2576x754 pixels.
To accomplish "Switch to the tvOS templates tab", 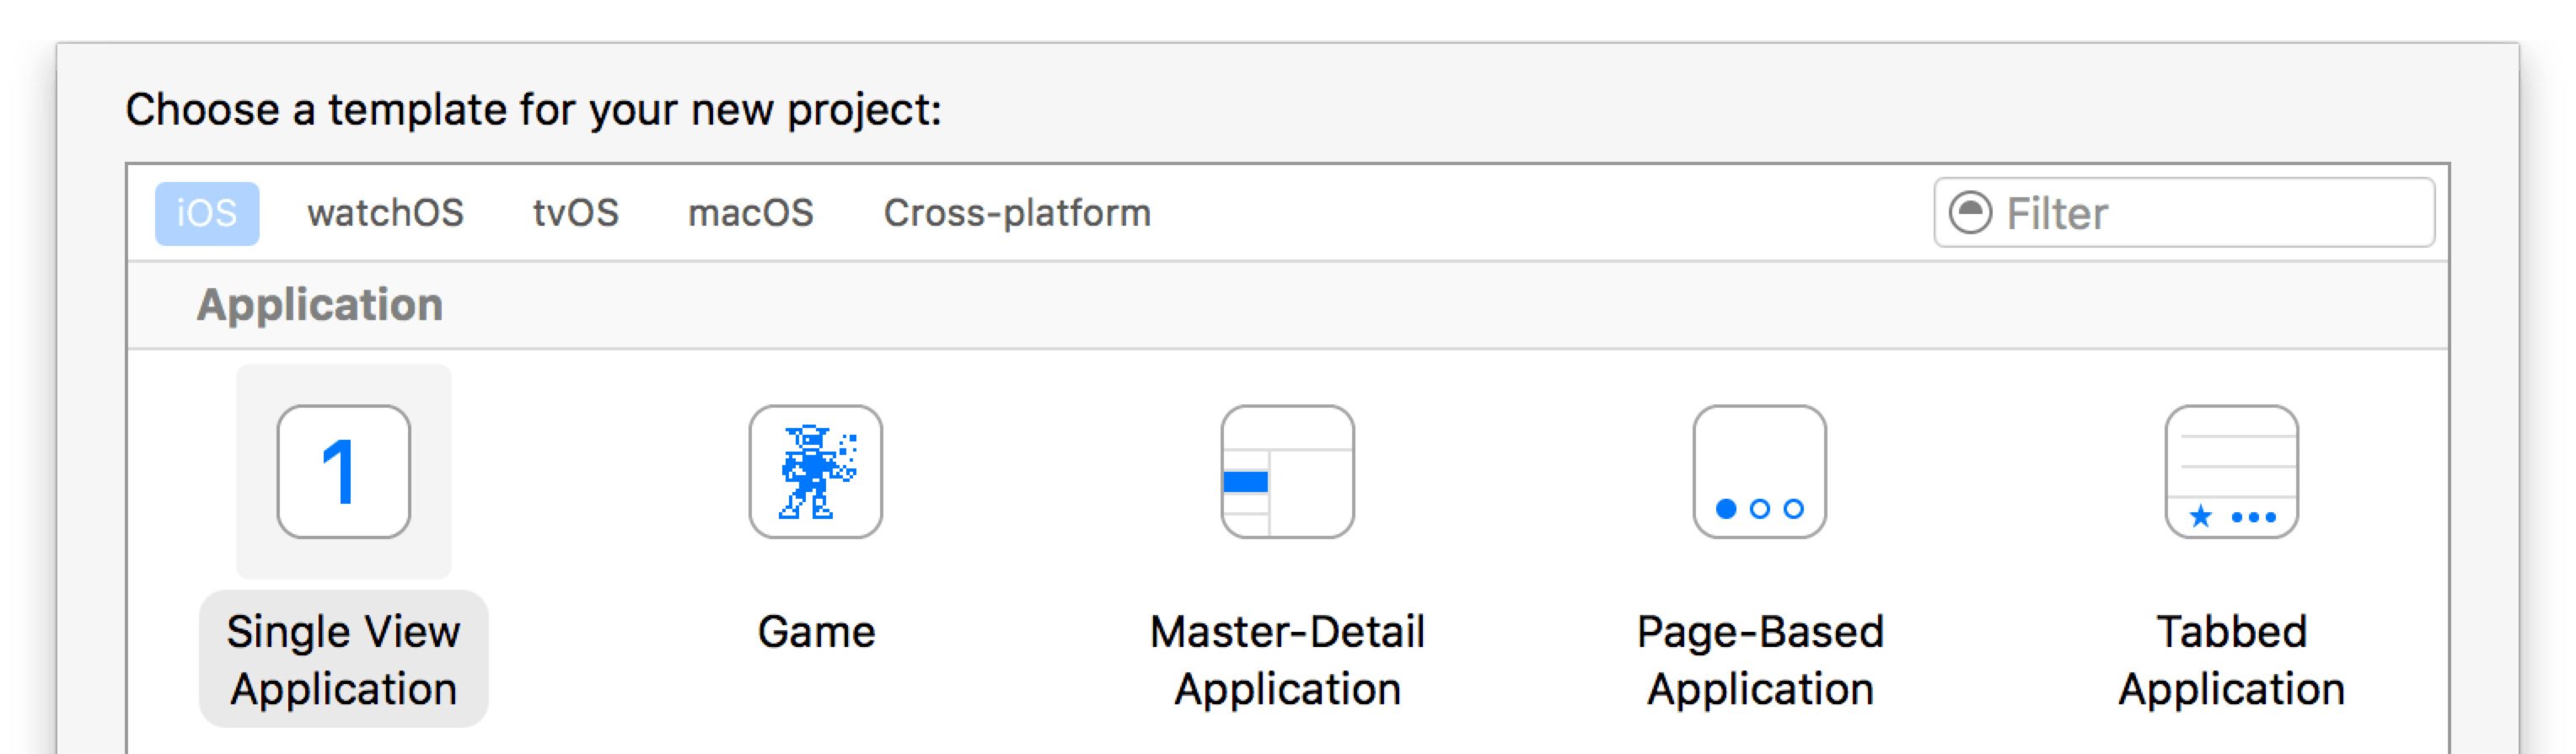I will [575, 213].
